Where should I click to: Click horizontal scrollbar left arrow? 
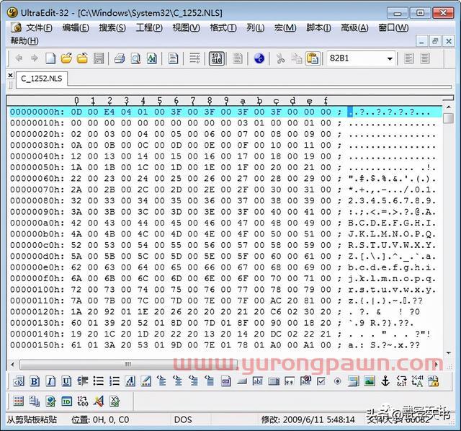12,365
